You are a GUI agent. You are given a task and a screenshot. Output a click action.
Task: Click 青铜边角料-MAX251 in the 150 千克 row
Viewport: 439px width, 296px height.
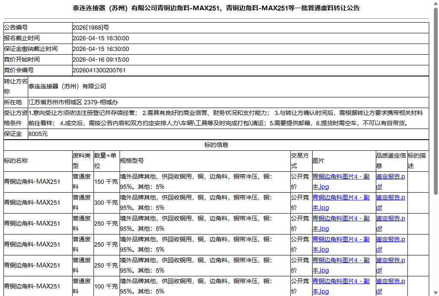(32, 182)
